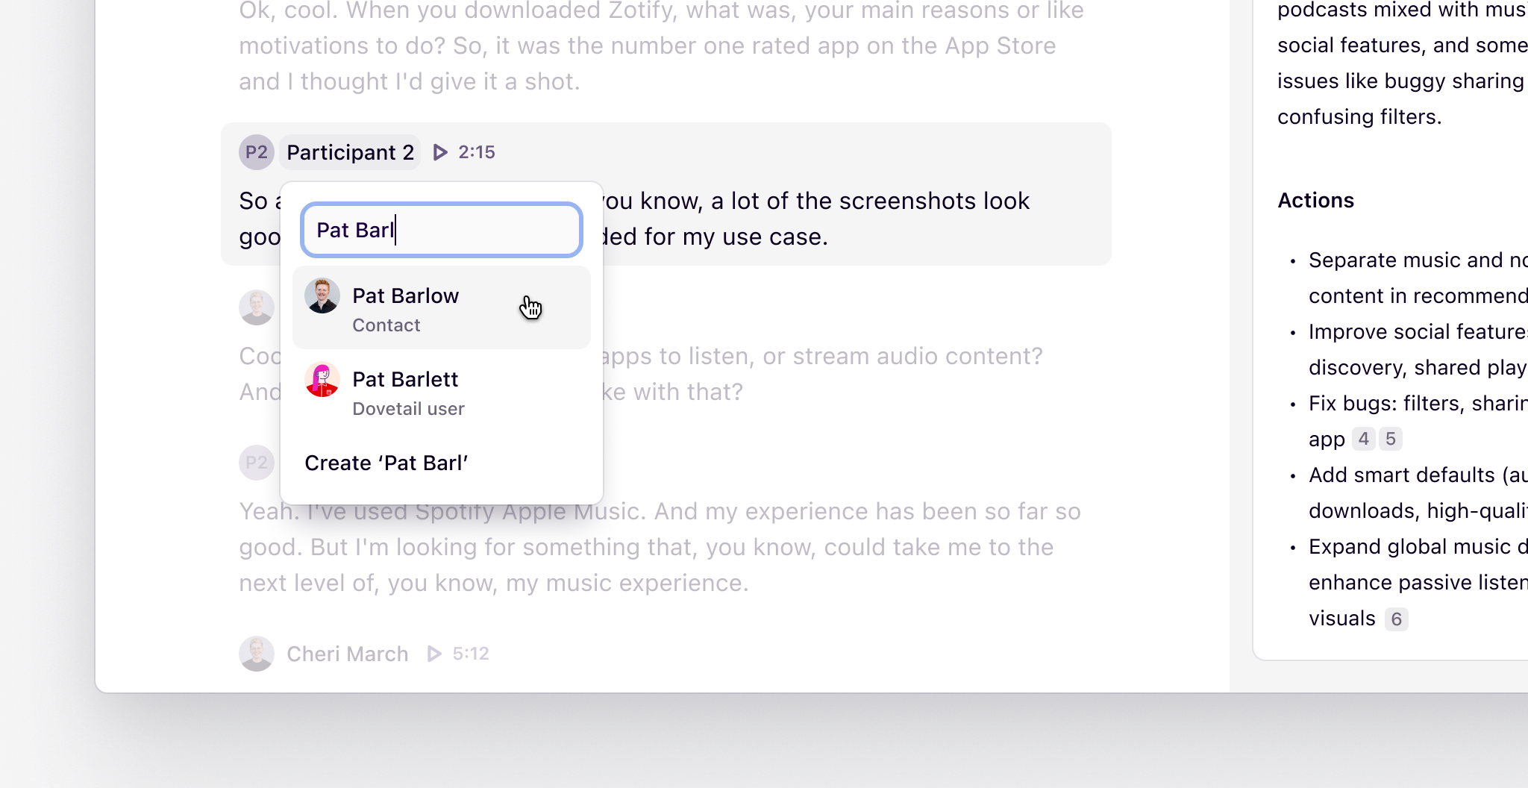This screenshot has width=1528, height=788.
Task: Click the P2 avatar beside Participant 2
Action: (x=256, y=152)
